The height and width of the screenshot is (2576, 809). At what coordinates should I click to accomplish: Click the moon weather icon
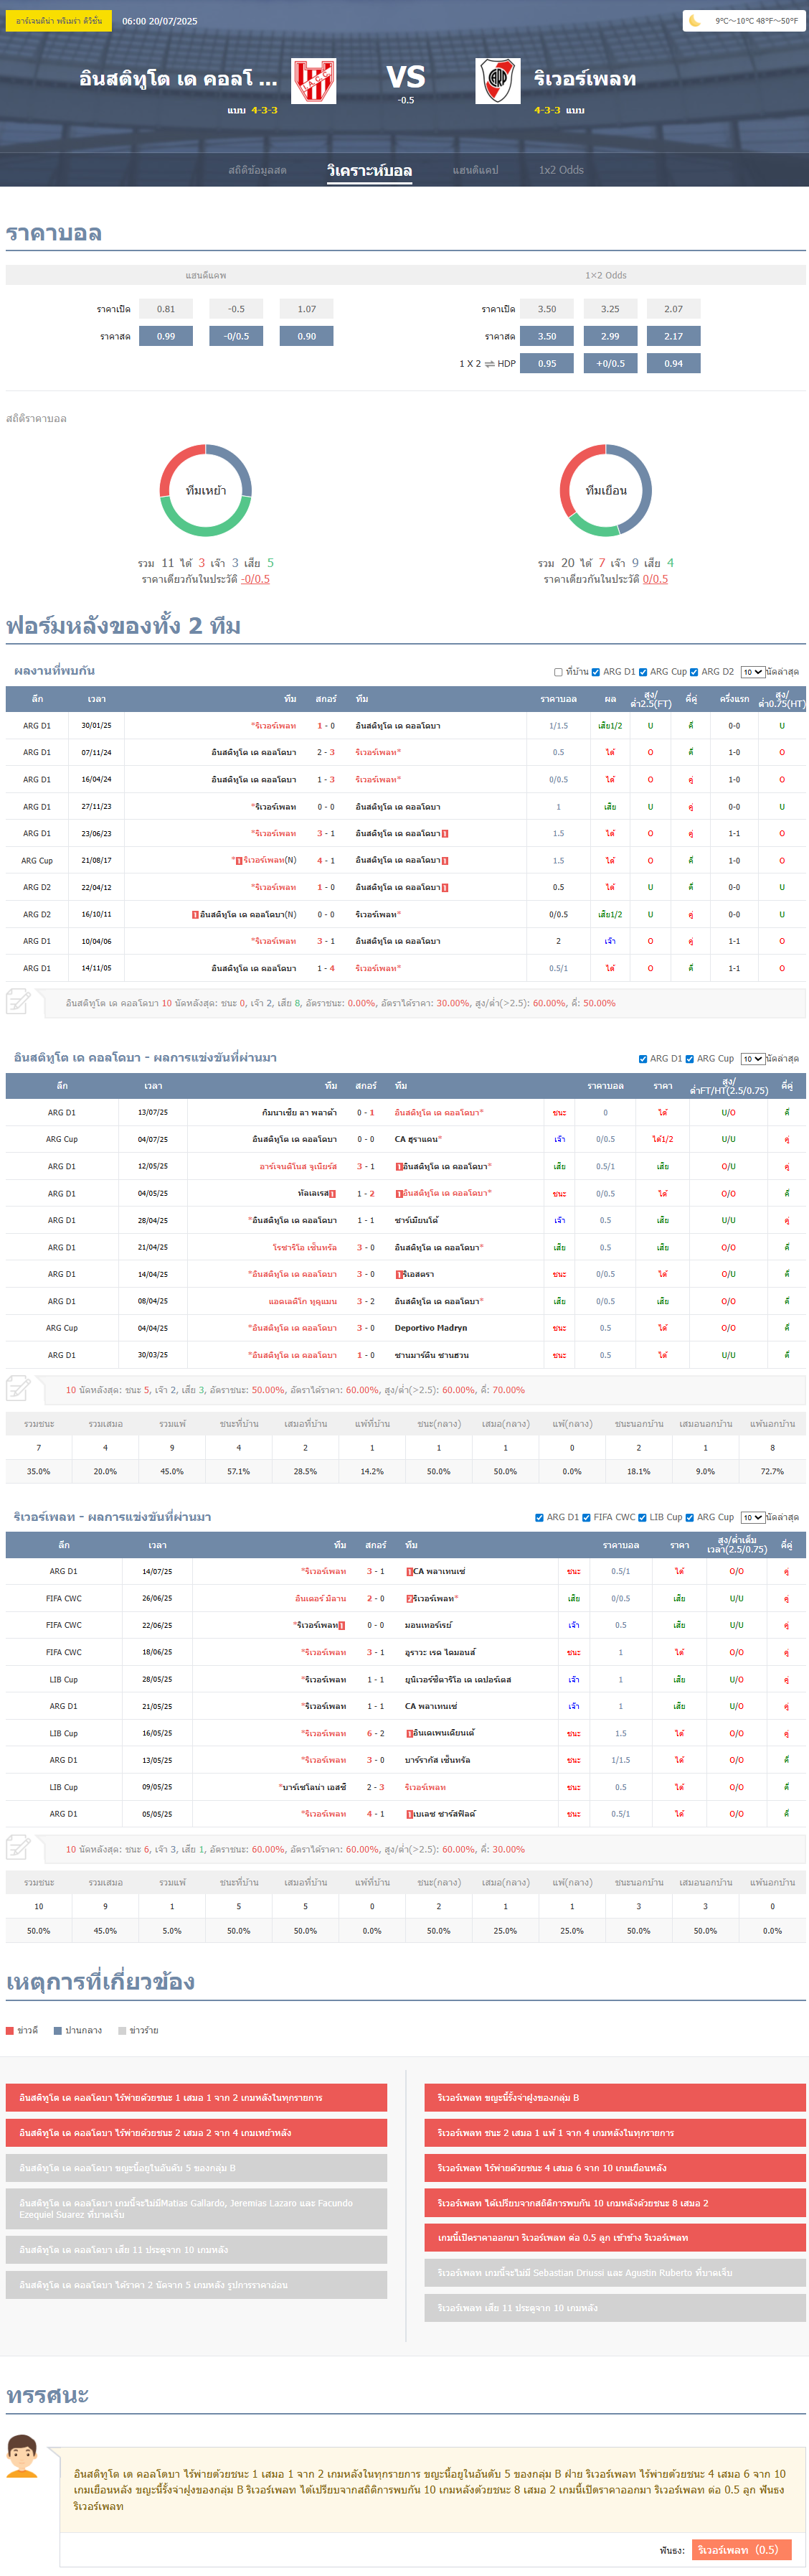pos(695,20)
